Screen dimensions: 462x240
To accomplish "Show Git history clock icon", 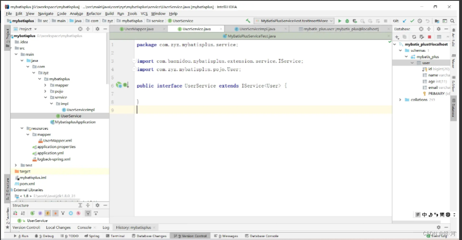I will tap(420, 21).
